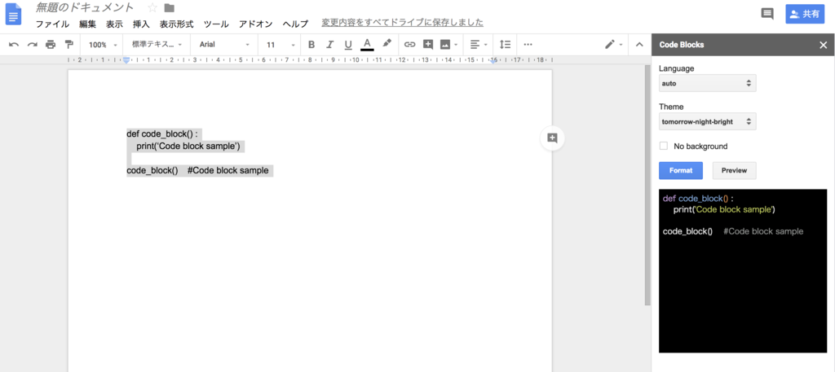The image size is (835, 372).
Task: Enable the No background checkbox
Action: [664, 147]
